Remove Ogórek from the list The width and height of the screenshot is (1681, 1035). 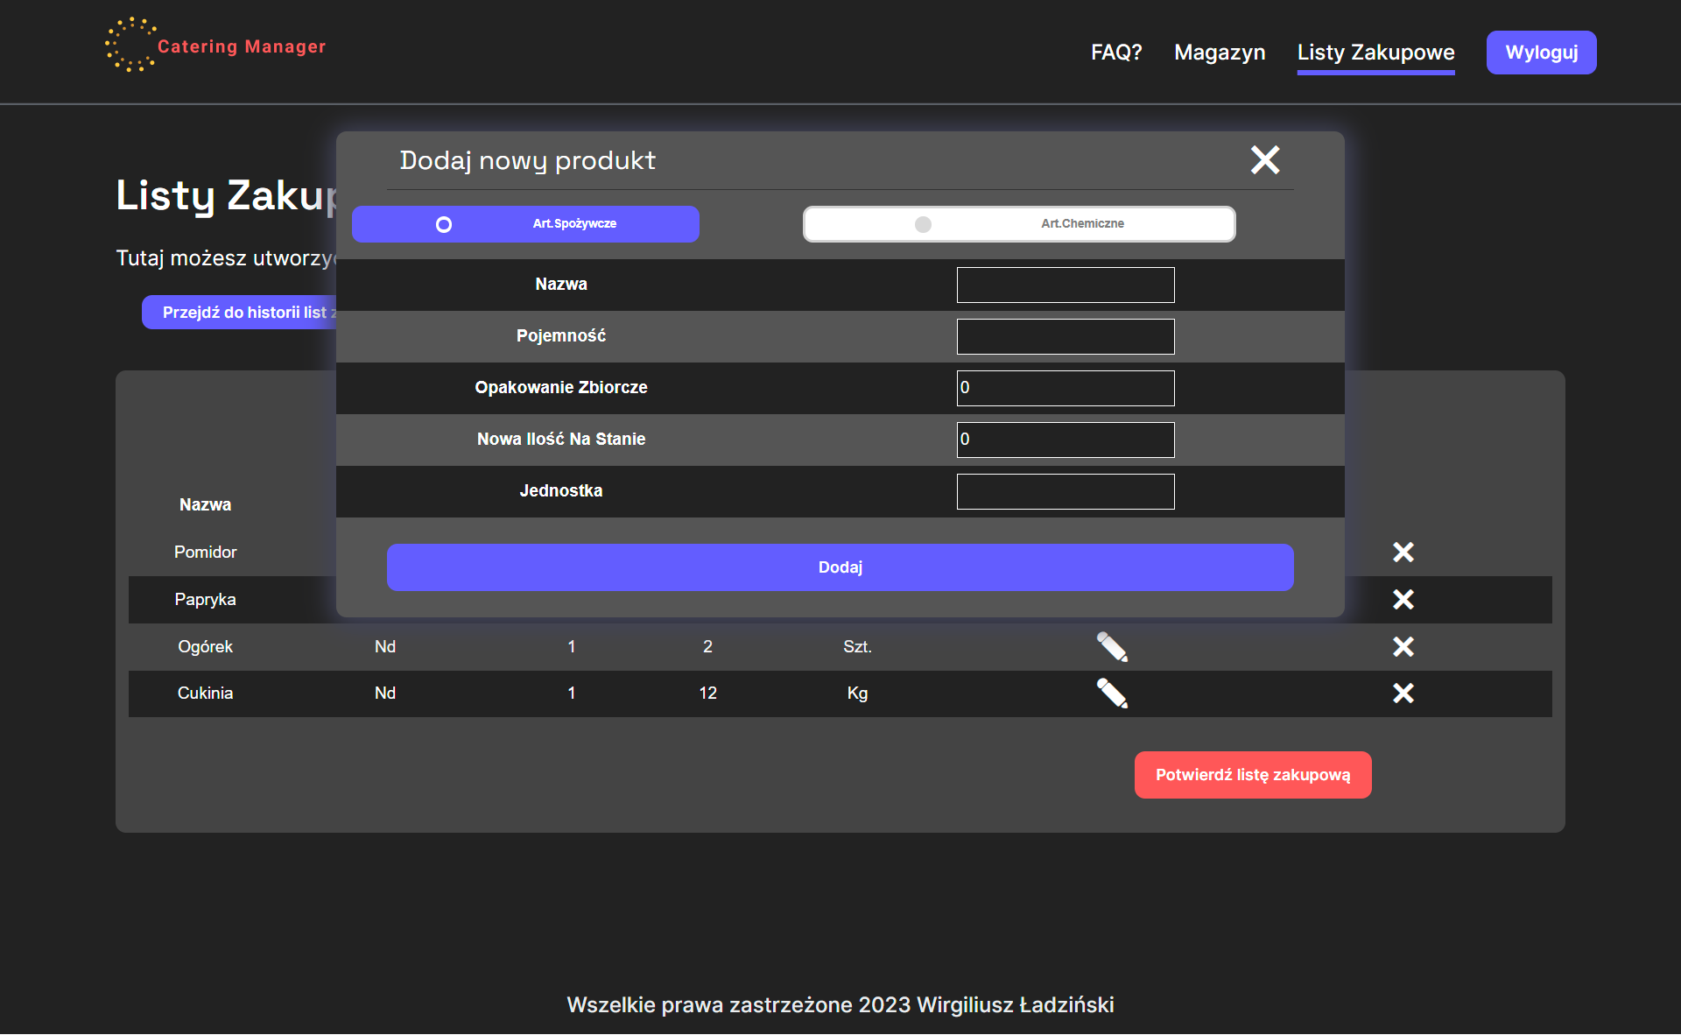pos(1403,647)
